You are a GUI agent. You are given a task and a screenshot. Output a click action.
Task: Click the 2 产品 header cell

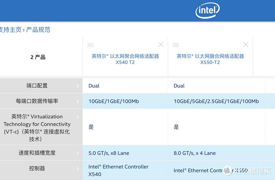(x=38, y=57)
